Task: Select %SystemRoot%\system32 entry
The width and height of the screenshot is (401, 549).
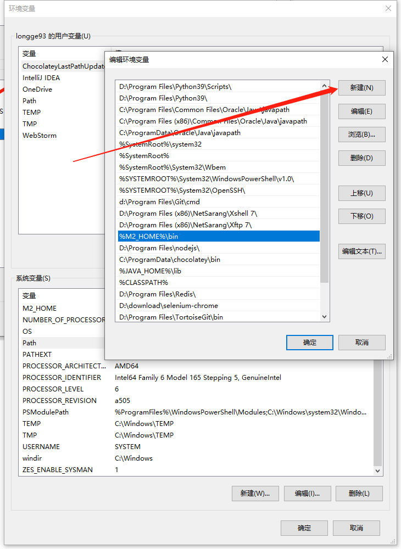Action: tap(219, 144)
